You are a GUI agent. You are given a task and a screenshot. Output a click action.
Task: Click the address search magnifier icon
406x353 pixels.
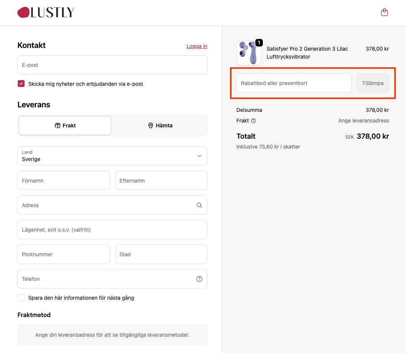(199, 205)
